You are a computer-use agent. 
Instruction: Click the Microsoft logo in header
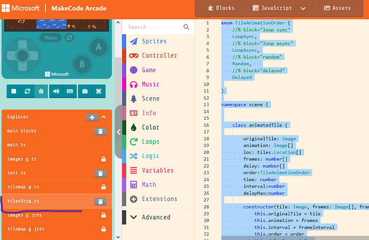pyautogui.click(x=20, y=8)
